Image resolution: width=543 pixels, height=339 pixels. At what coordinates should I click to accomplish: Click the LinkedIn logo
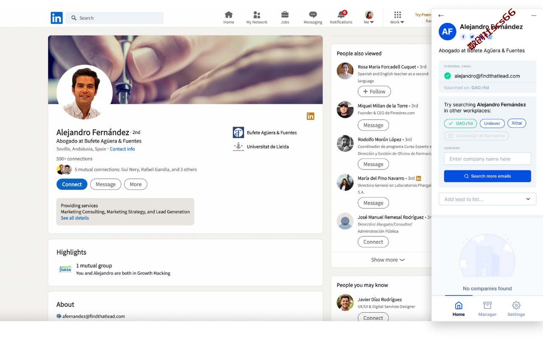(57, 18)
